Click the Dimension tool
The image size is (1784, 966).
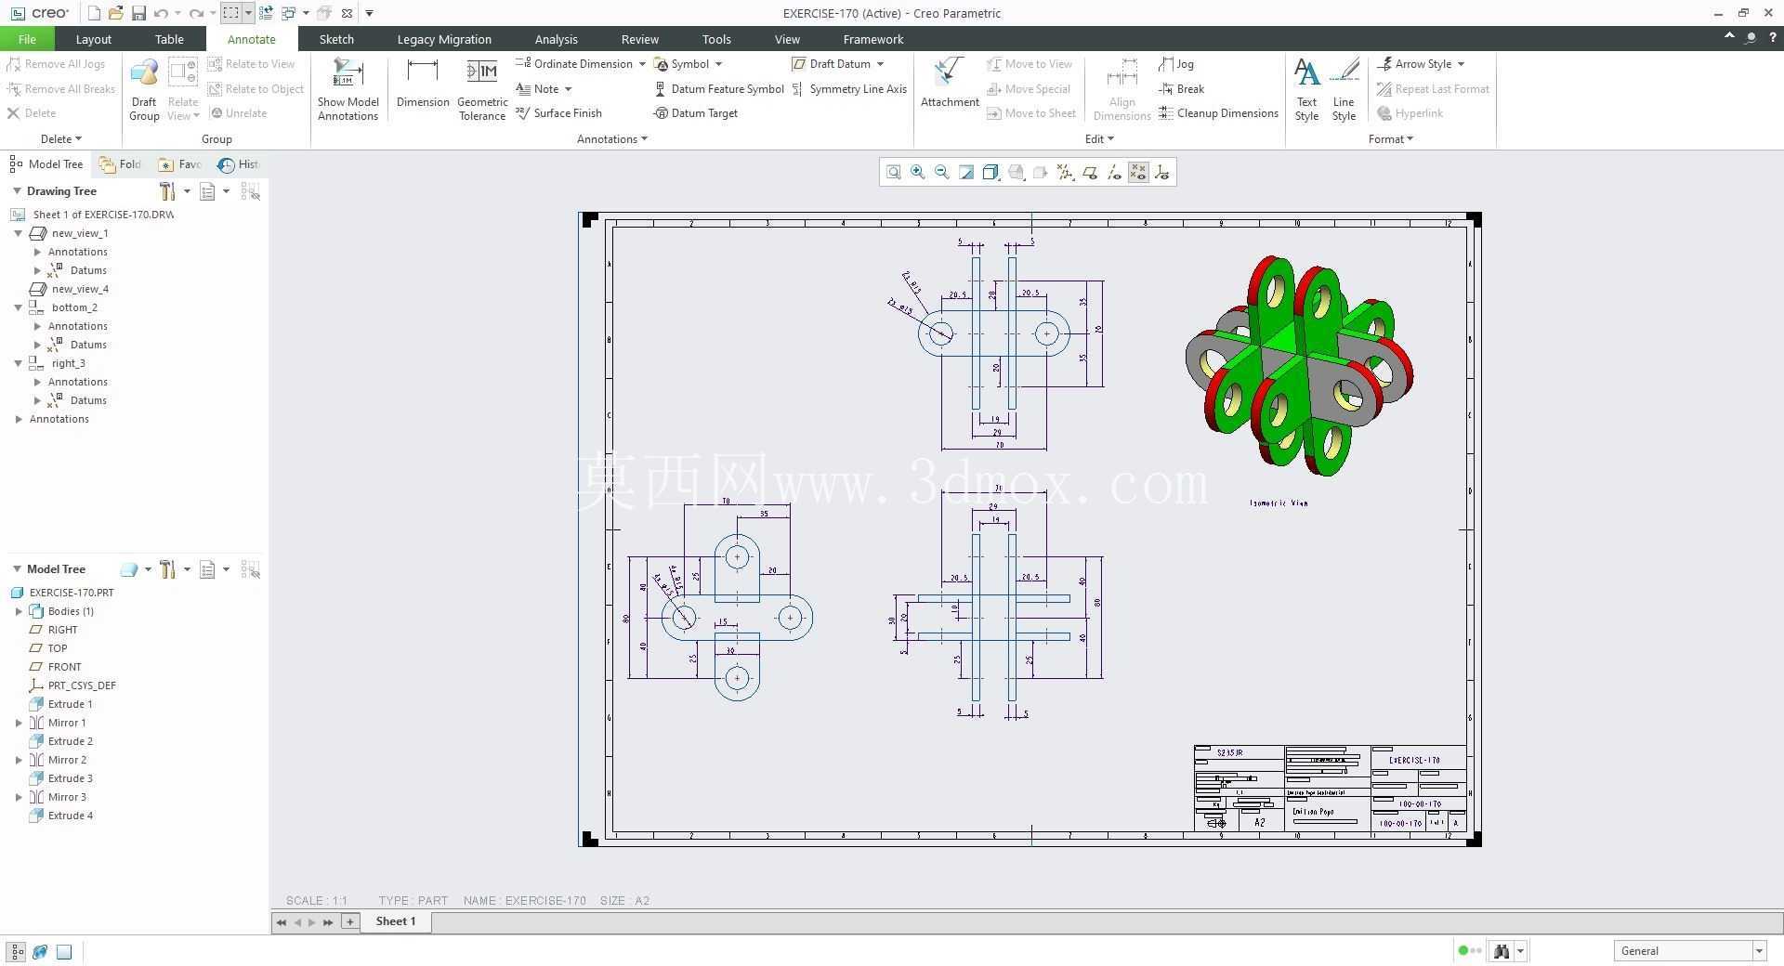(423, 84)
